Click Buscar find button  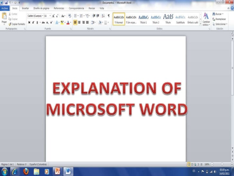coord(218,14)
